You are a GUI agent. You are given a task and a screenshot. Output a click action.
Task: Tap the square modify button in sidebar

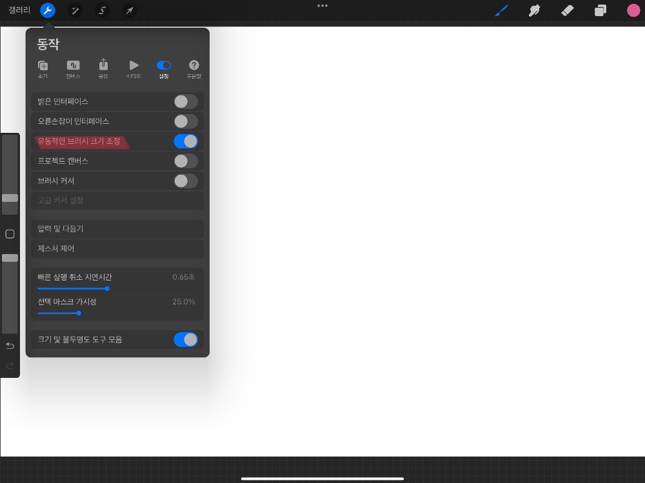[10, 234]
